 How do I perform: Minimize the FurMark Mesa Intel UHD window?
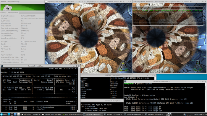click(x=200, y=2)
